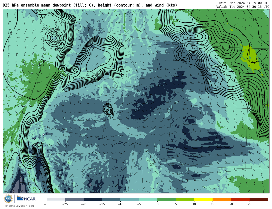
Task: Pick the steel blue -15 to -10 colorbar swatch
Action: point(111,199)
